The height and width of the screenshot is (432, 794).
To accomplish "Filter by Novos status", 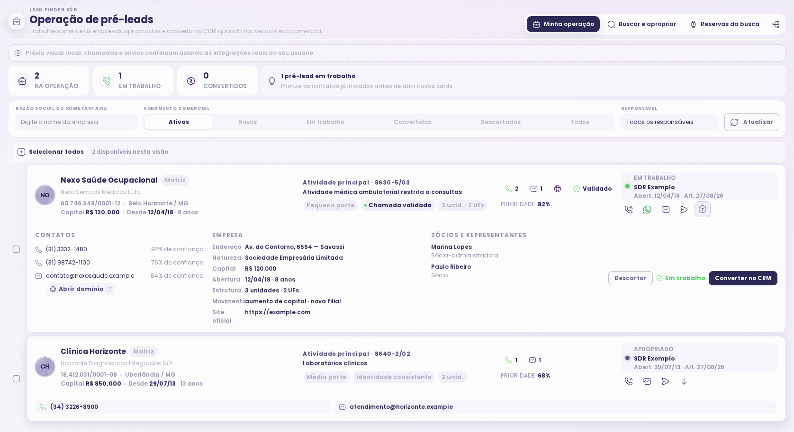I will (247, 122).
